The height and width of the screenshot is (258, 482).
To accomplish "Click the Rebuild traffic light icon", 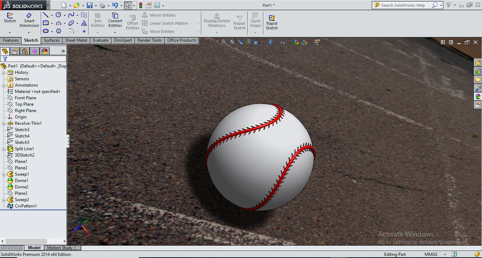I will point(140,5).
